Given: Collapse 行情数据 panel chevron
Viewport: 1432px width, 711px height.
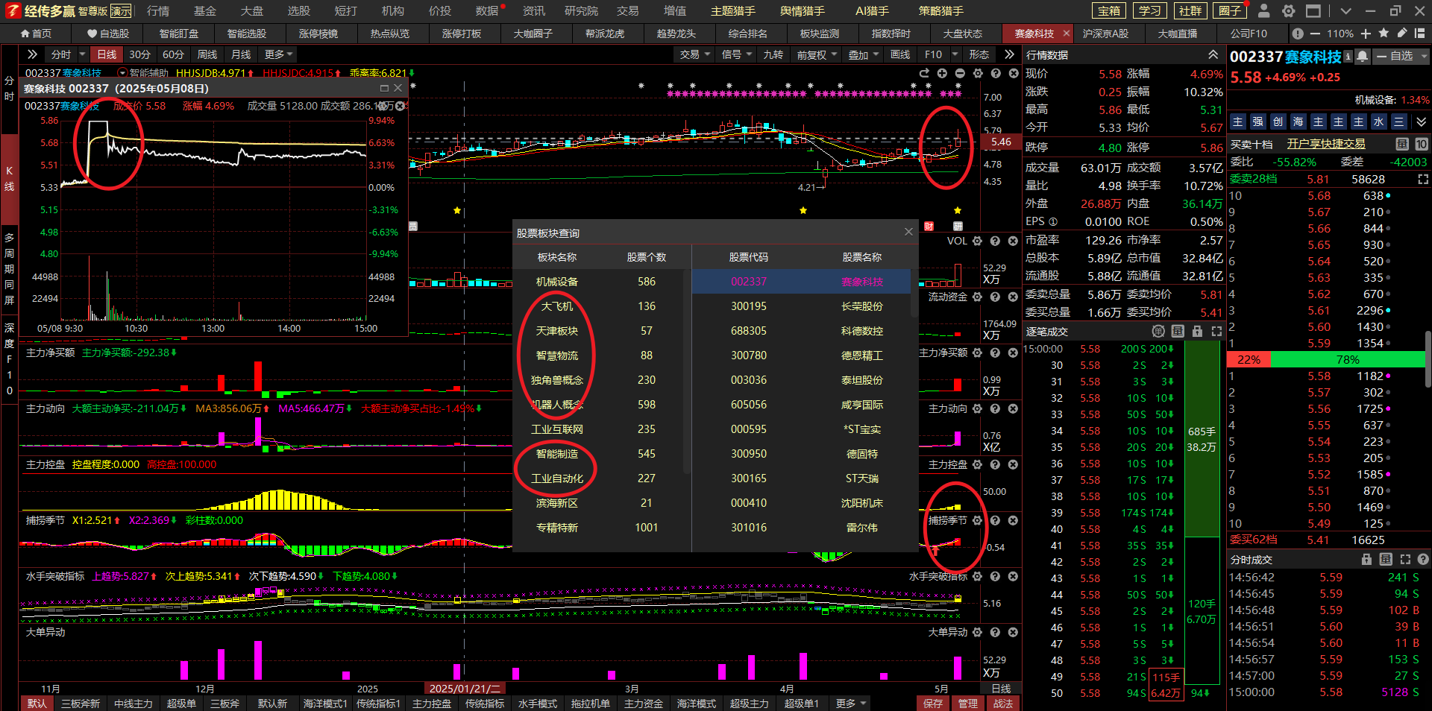Looking at the screenshot, I should click(1213, 55).
